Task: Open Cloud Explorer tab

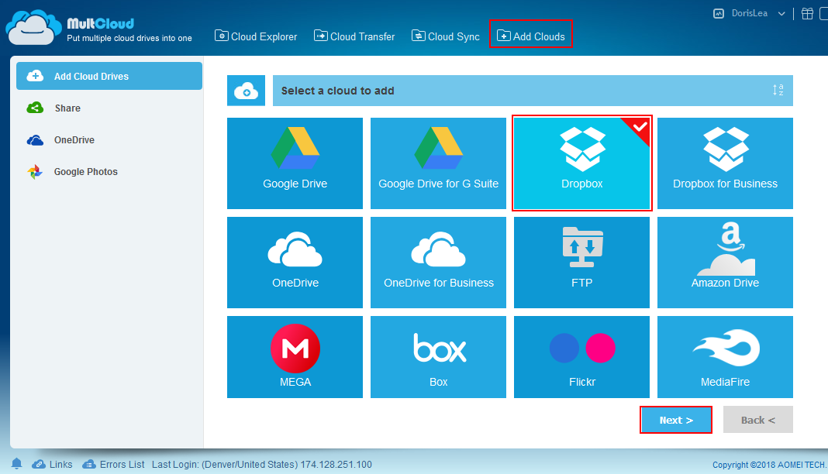Action: pyautogui.click(x=256, y=36)
